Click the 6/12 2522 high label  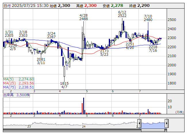point(122,14)
